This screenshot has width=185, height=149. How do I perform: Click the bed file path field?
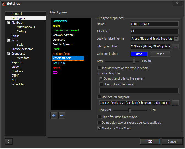click(x=135, y=103)
